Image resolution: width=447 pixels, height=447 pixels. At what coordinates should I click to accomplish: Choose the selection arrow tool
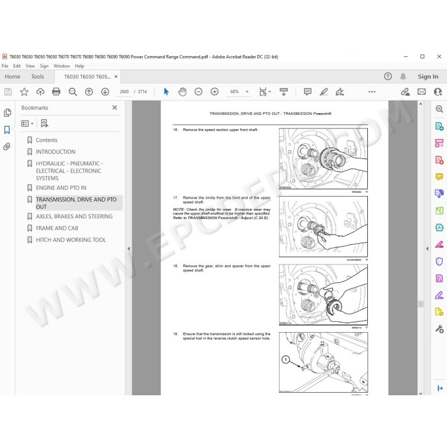click(166, 92)
